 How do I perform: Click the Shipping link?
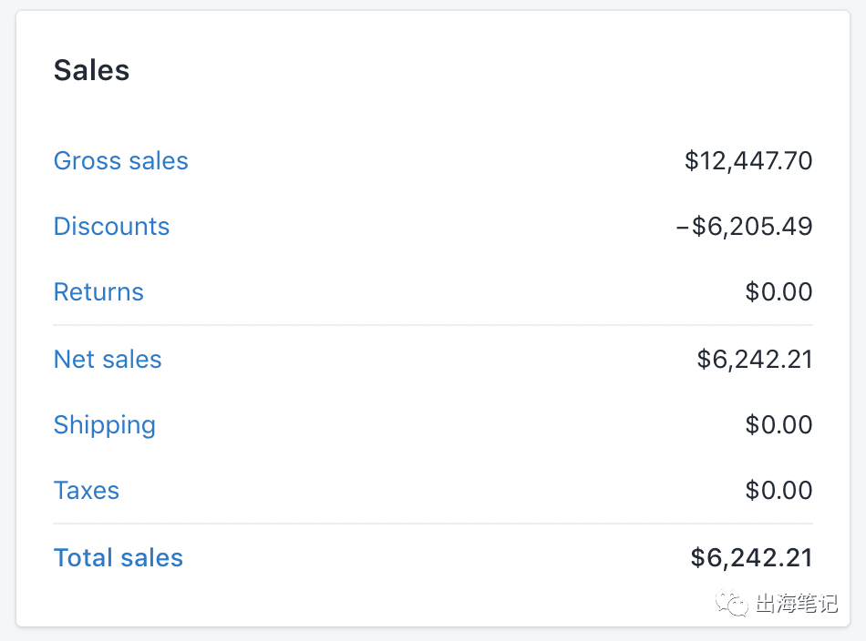105,425
